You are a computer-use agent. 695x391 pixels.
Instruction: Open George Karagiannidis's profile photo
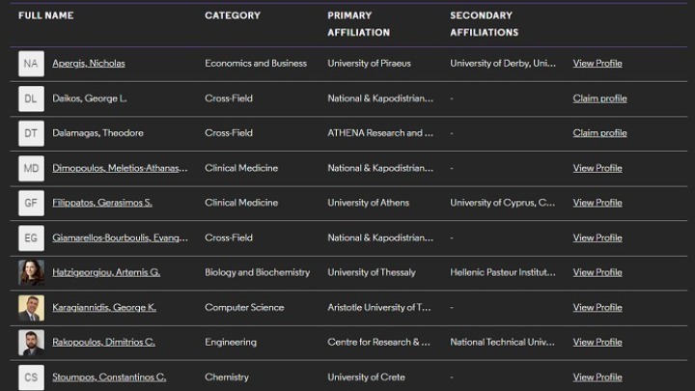coord(31,307)
